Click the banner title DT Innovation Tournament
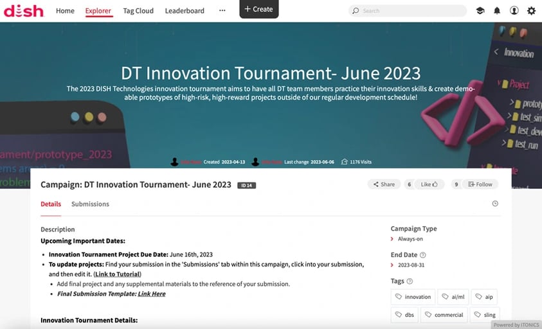The width and height of the screenshot is (542, 329). tap(271, 73)
